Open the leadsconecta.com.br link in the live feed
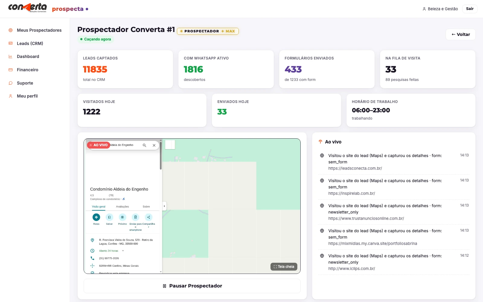The height and width of the screenshot is (302, 483). [x=355, y=169]
